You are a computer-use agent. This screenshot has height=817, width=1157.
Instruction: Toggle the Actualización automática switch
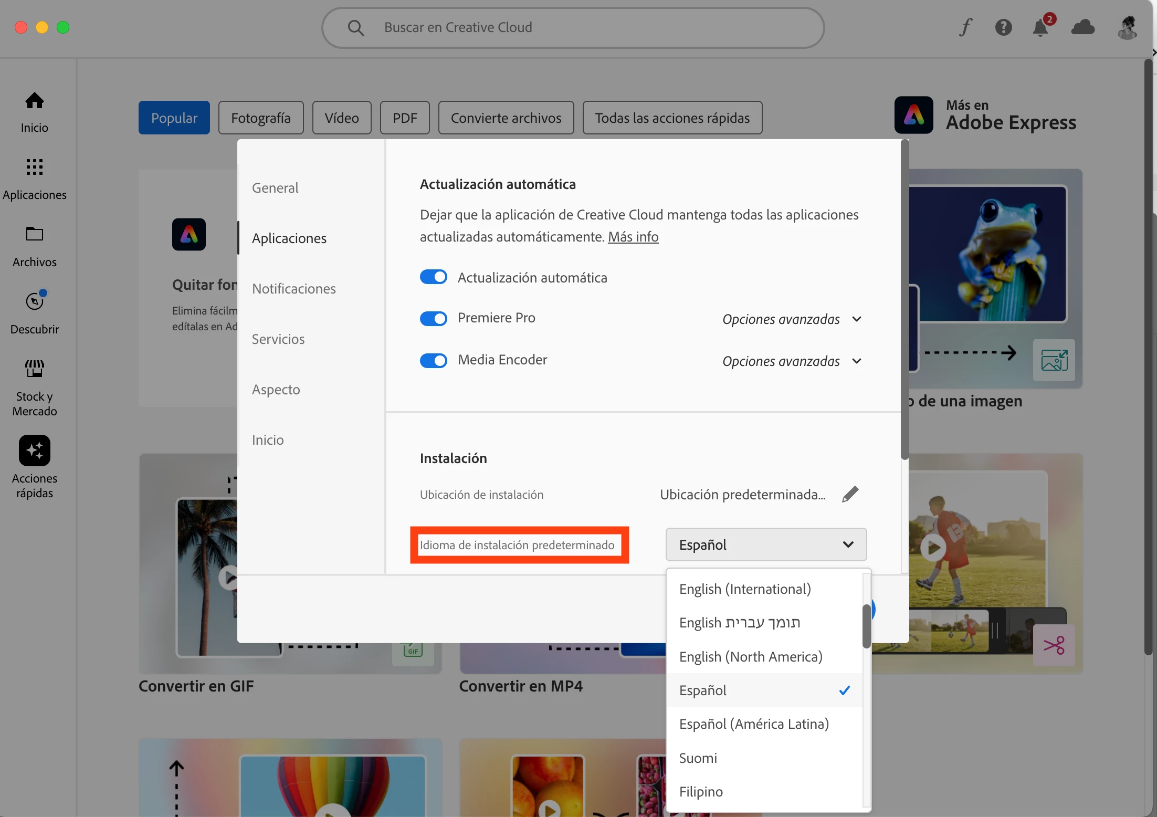pos(433,277)
